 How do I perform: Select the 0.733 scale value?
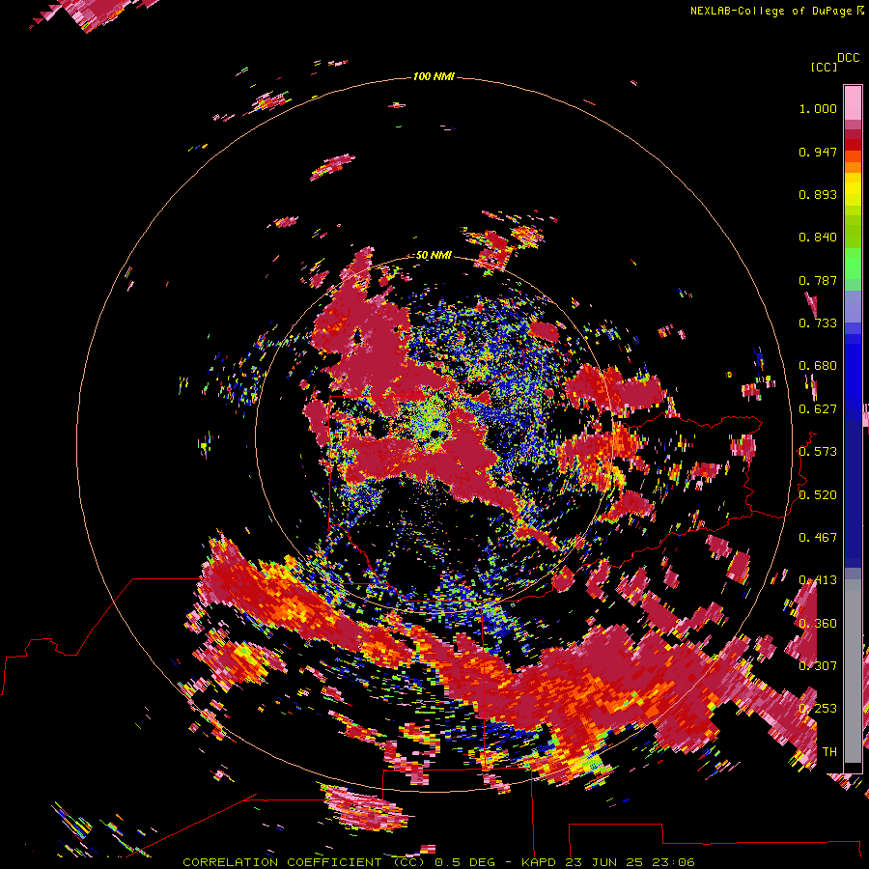[818, 323]
